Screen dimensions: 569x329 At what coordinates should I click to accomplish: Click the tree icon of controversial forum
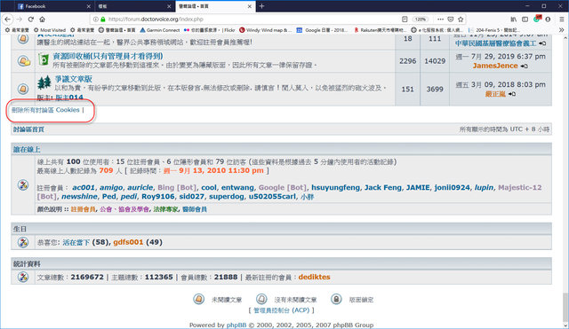44,82
